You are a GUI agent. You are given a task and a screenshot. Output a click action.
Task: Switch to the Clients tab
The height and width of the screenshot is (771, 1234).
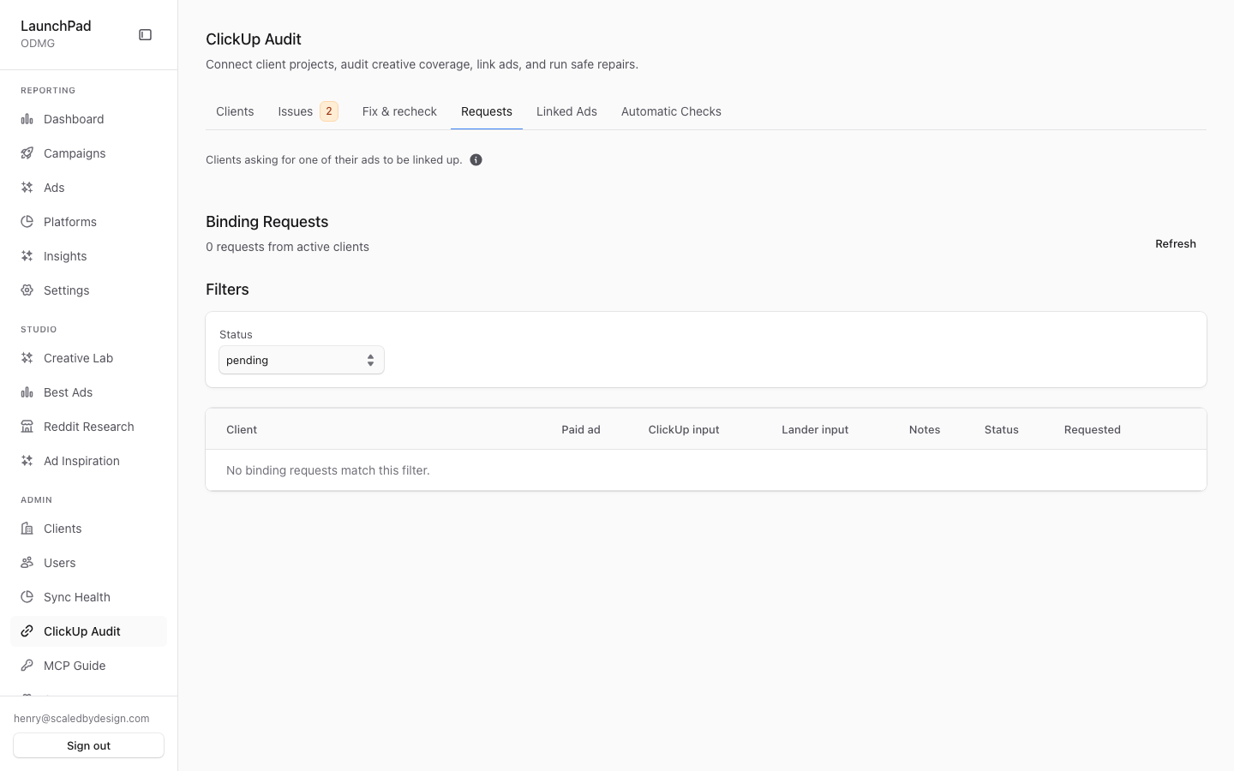(x=235, y=111)
